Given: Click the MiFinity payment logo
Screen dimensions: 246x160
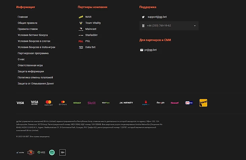Looking at the screenshot, I should pyautogui.click(x=126, y=103).
